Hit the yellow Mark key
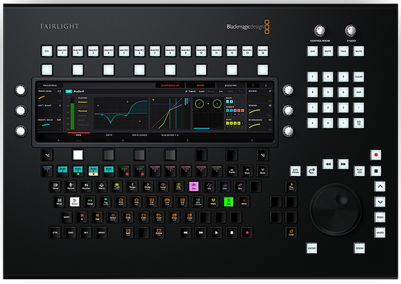Viewport: 401px width, 284px height. (213, 202)
